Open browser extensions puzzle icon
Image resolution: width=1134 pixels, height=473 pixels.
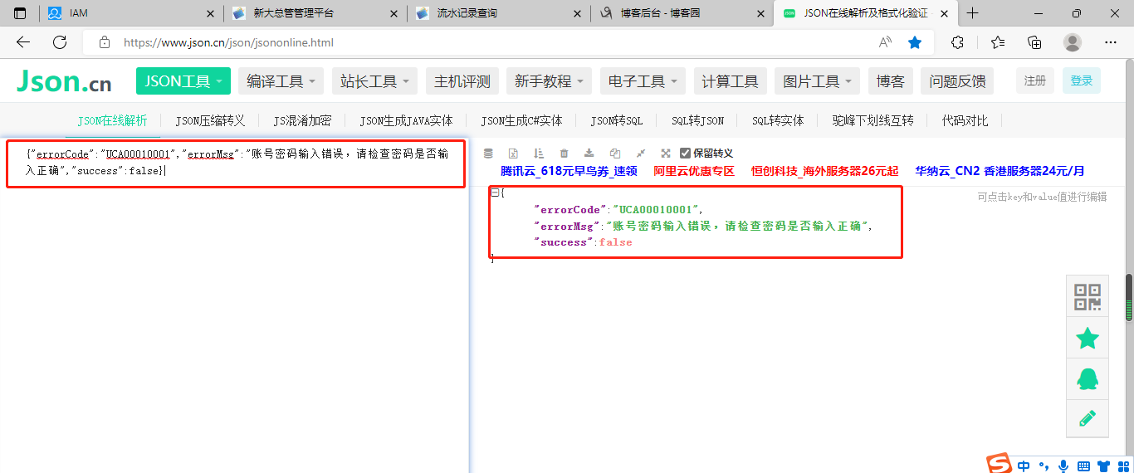[x=957, y=42]
